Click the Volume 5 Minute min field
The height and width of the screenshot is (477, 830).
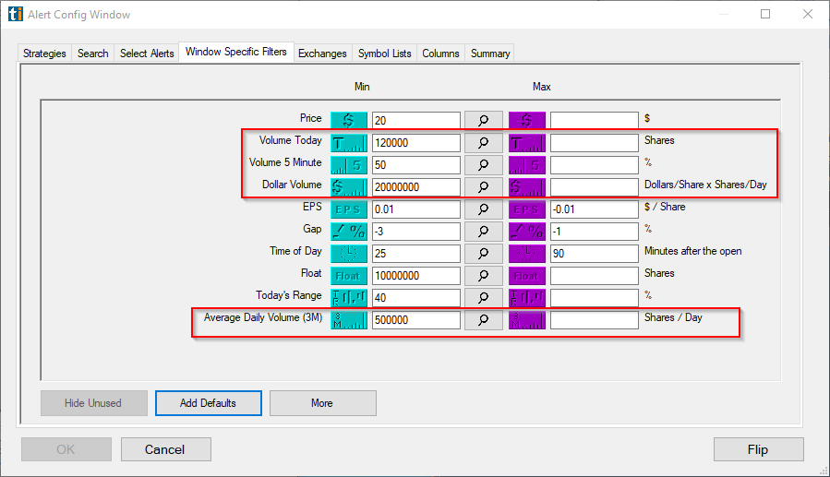click(x=416, y=165)
